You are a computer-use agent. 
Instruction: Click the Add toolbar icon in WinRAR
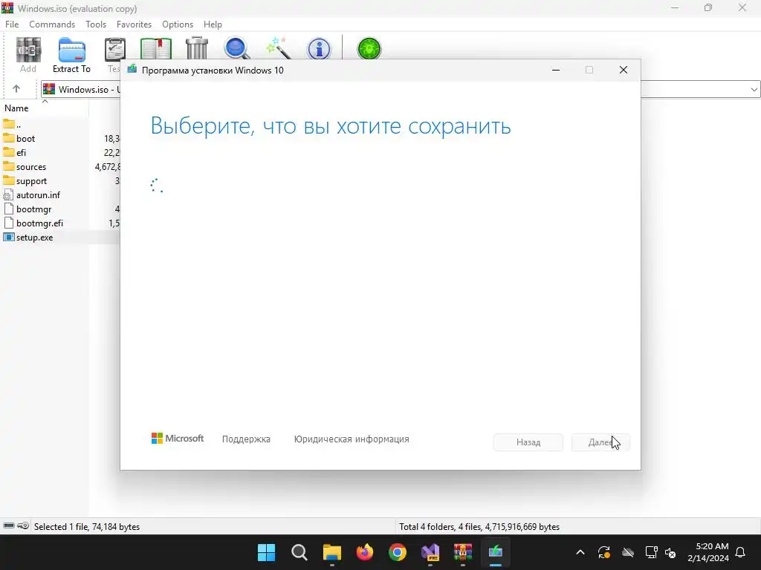pyautogui.click(x=28, y=54)
